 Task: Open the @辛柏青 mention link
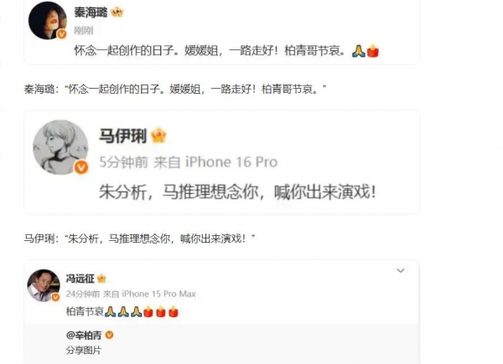click(84, 336)
